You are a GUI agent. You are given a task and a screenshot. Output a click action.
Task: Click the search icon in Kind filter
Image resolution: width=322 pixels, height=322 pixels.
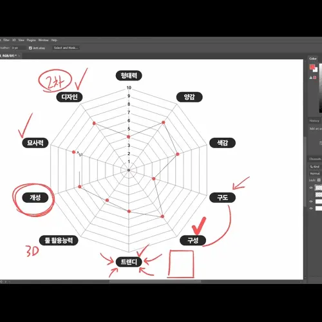pos(311,167)
